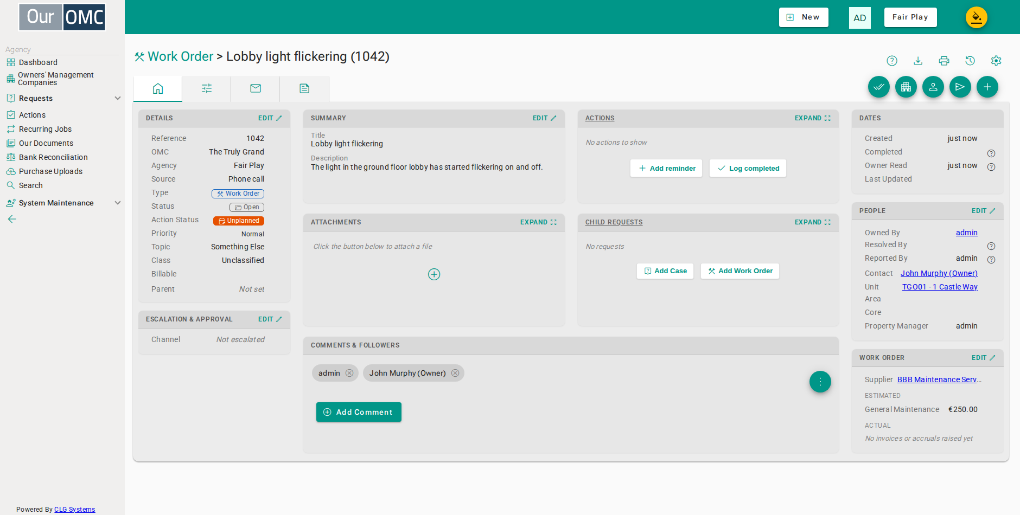Remove admin follower chip
The width and height of the screenshot is (1020, 515).
(349, 373)
